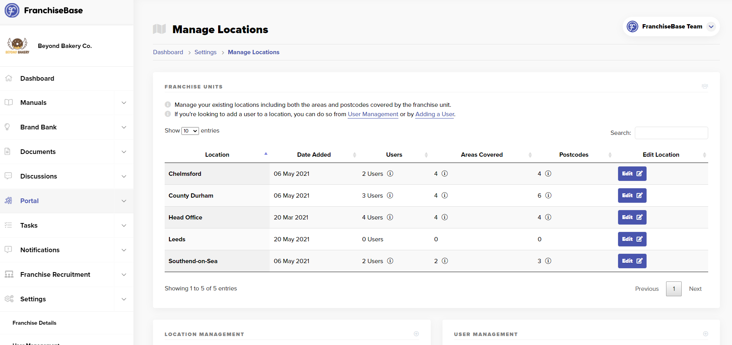Go to Dashboard breadcrumb link
Image resolution: width=732 pixels, height=345 pixels.
tap(168, 52)
